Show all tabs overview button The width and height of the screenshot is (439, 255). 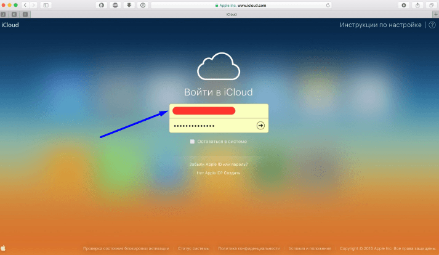coord(431,5)
